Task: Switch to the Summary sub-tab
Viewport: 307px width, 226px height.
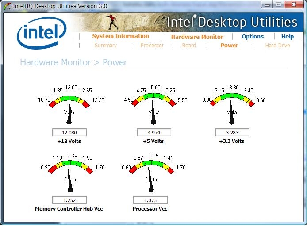Action: tap(106, 46)
